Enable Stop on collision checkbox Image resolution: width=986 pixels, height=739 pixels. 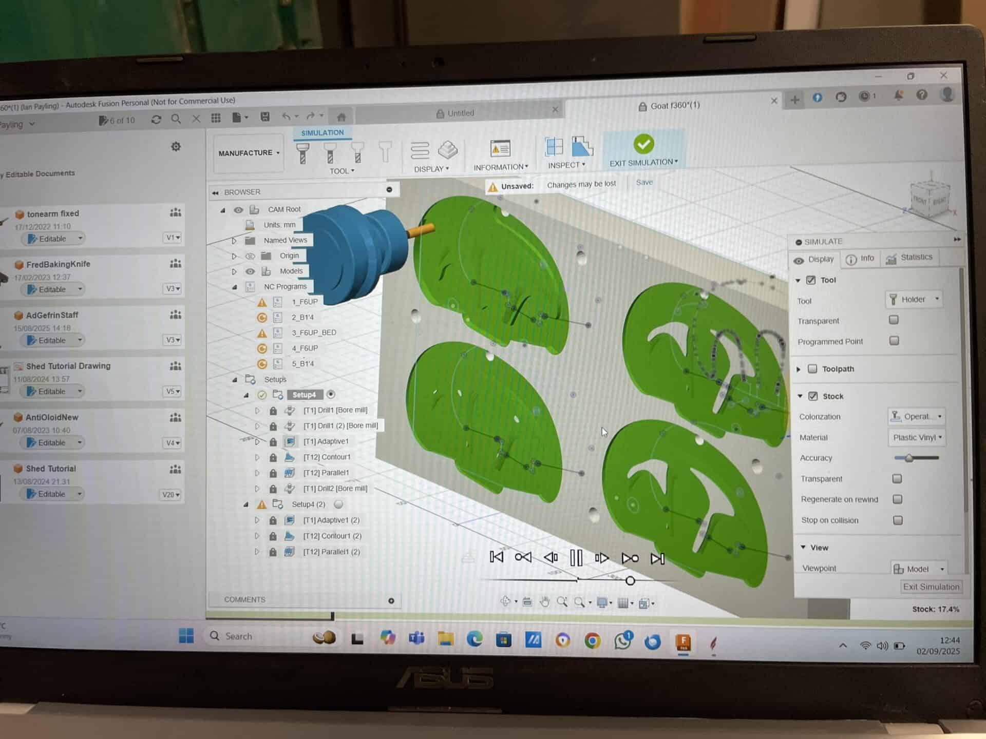pyautogui.click(x=898, y=520)
